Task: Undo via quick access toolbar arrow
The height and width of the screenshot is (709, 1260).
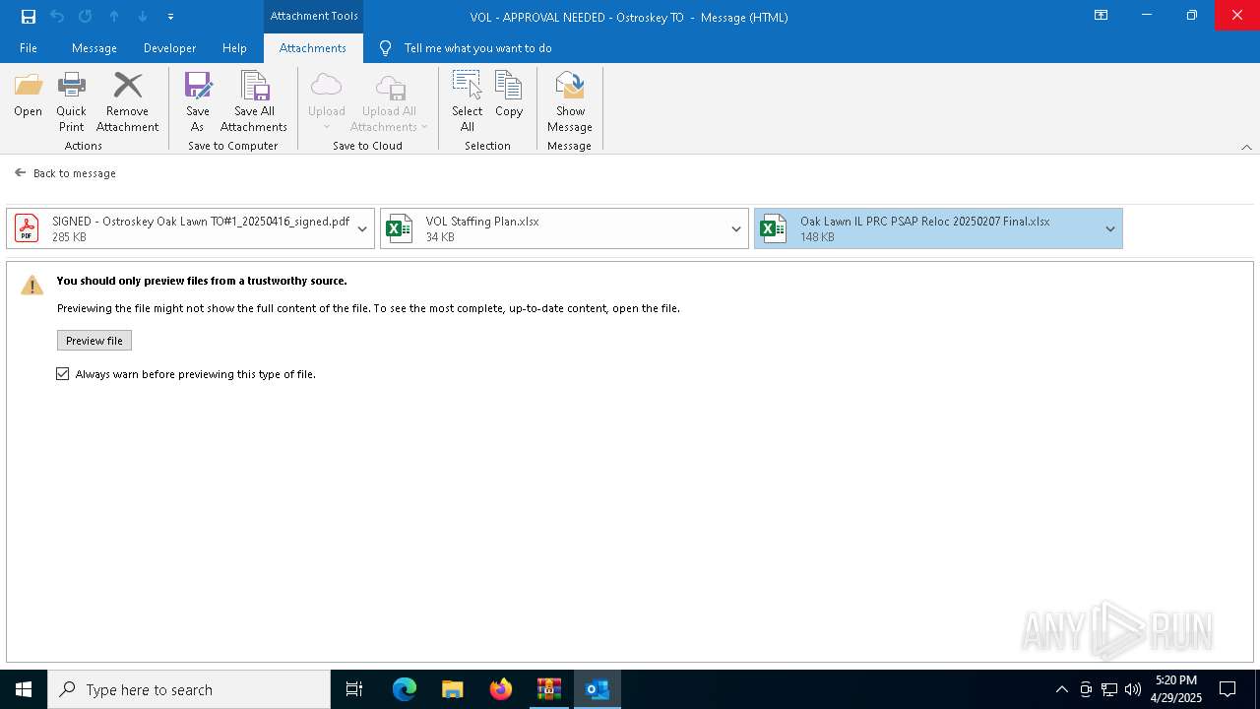Action: (57, 16)
